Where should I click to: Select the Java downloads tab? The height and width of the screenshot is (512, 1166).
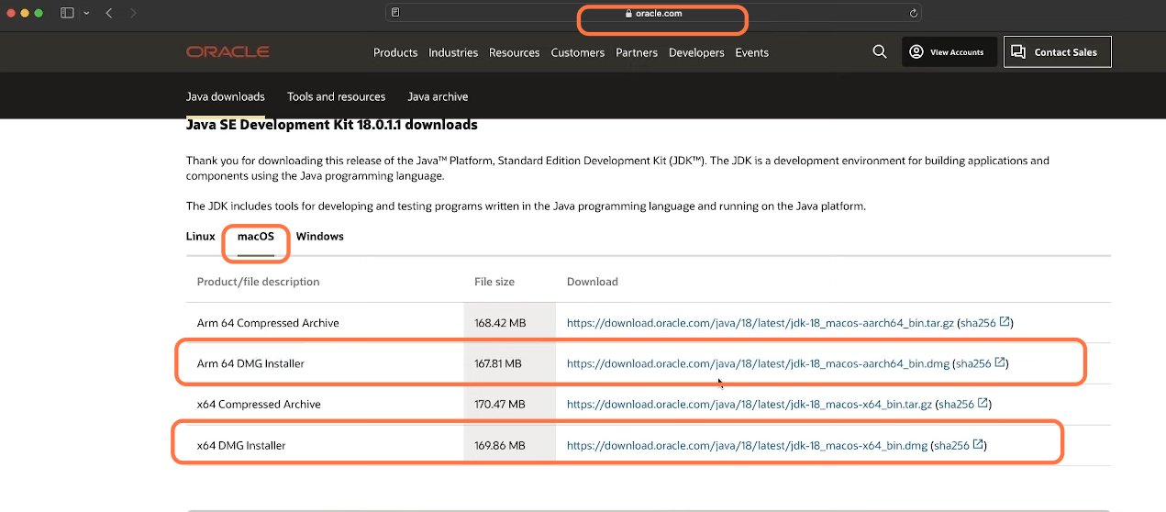(x=226, y=96)
